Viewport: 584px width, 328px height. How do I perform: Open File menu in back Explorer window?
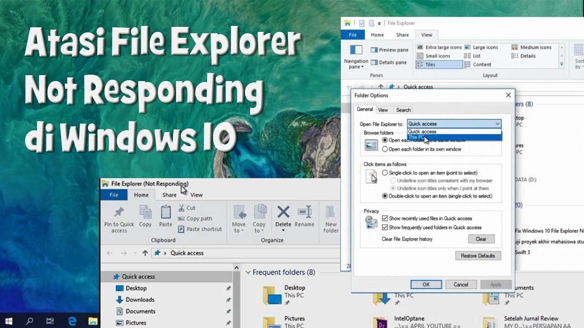(353, 35)
